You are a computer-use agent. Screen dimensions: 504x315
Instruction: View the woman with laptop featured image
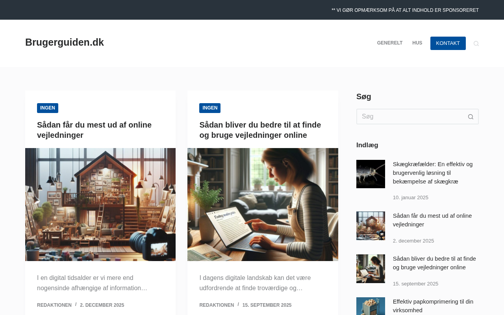point(263,204)
